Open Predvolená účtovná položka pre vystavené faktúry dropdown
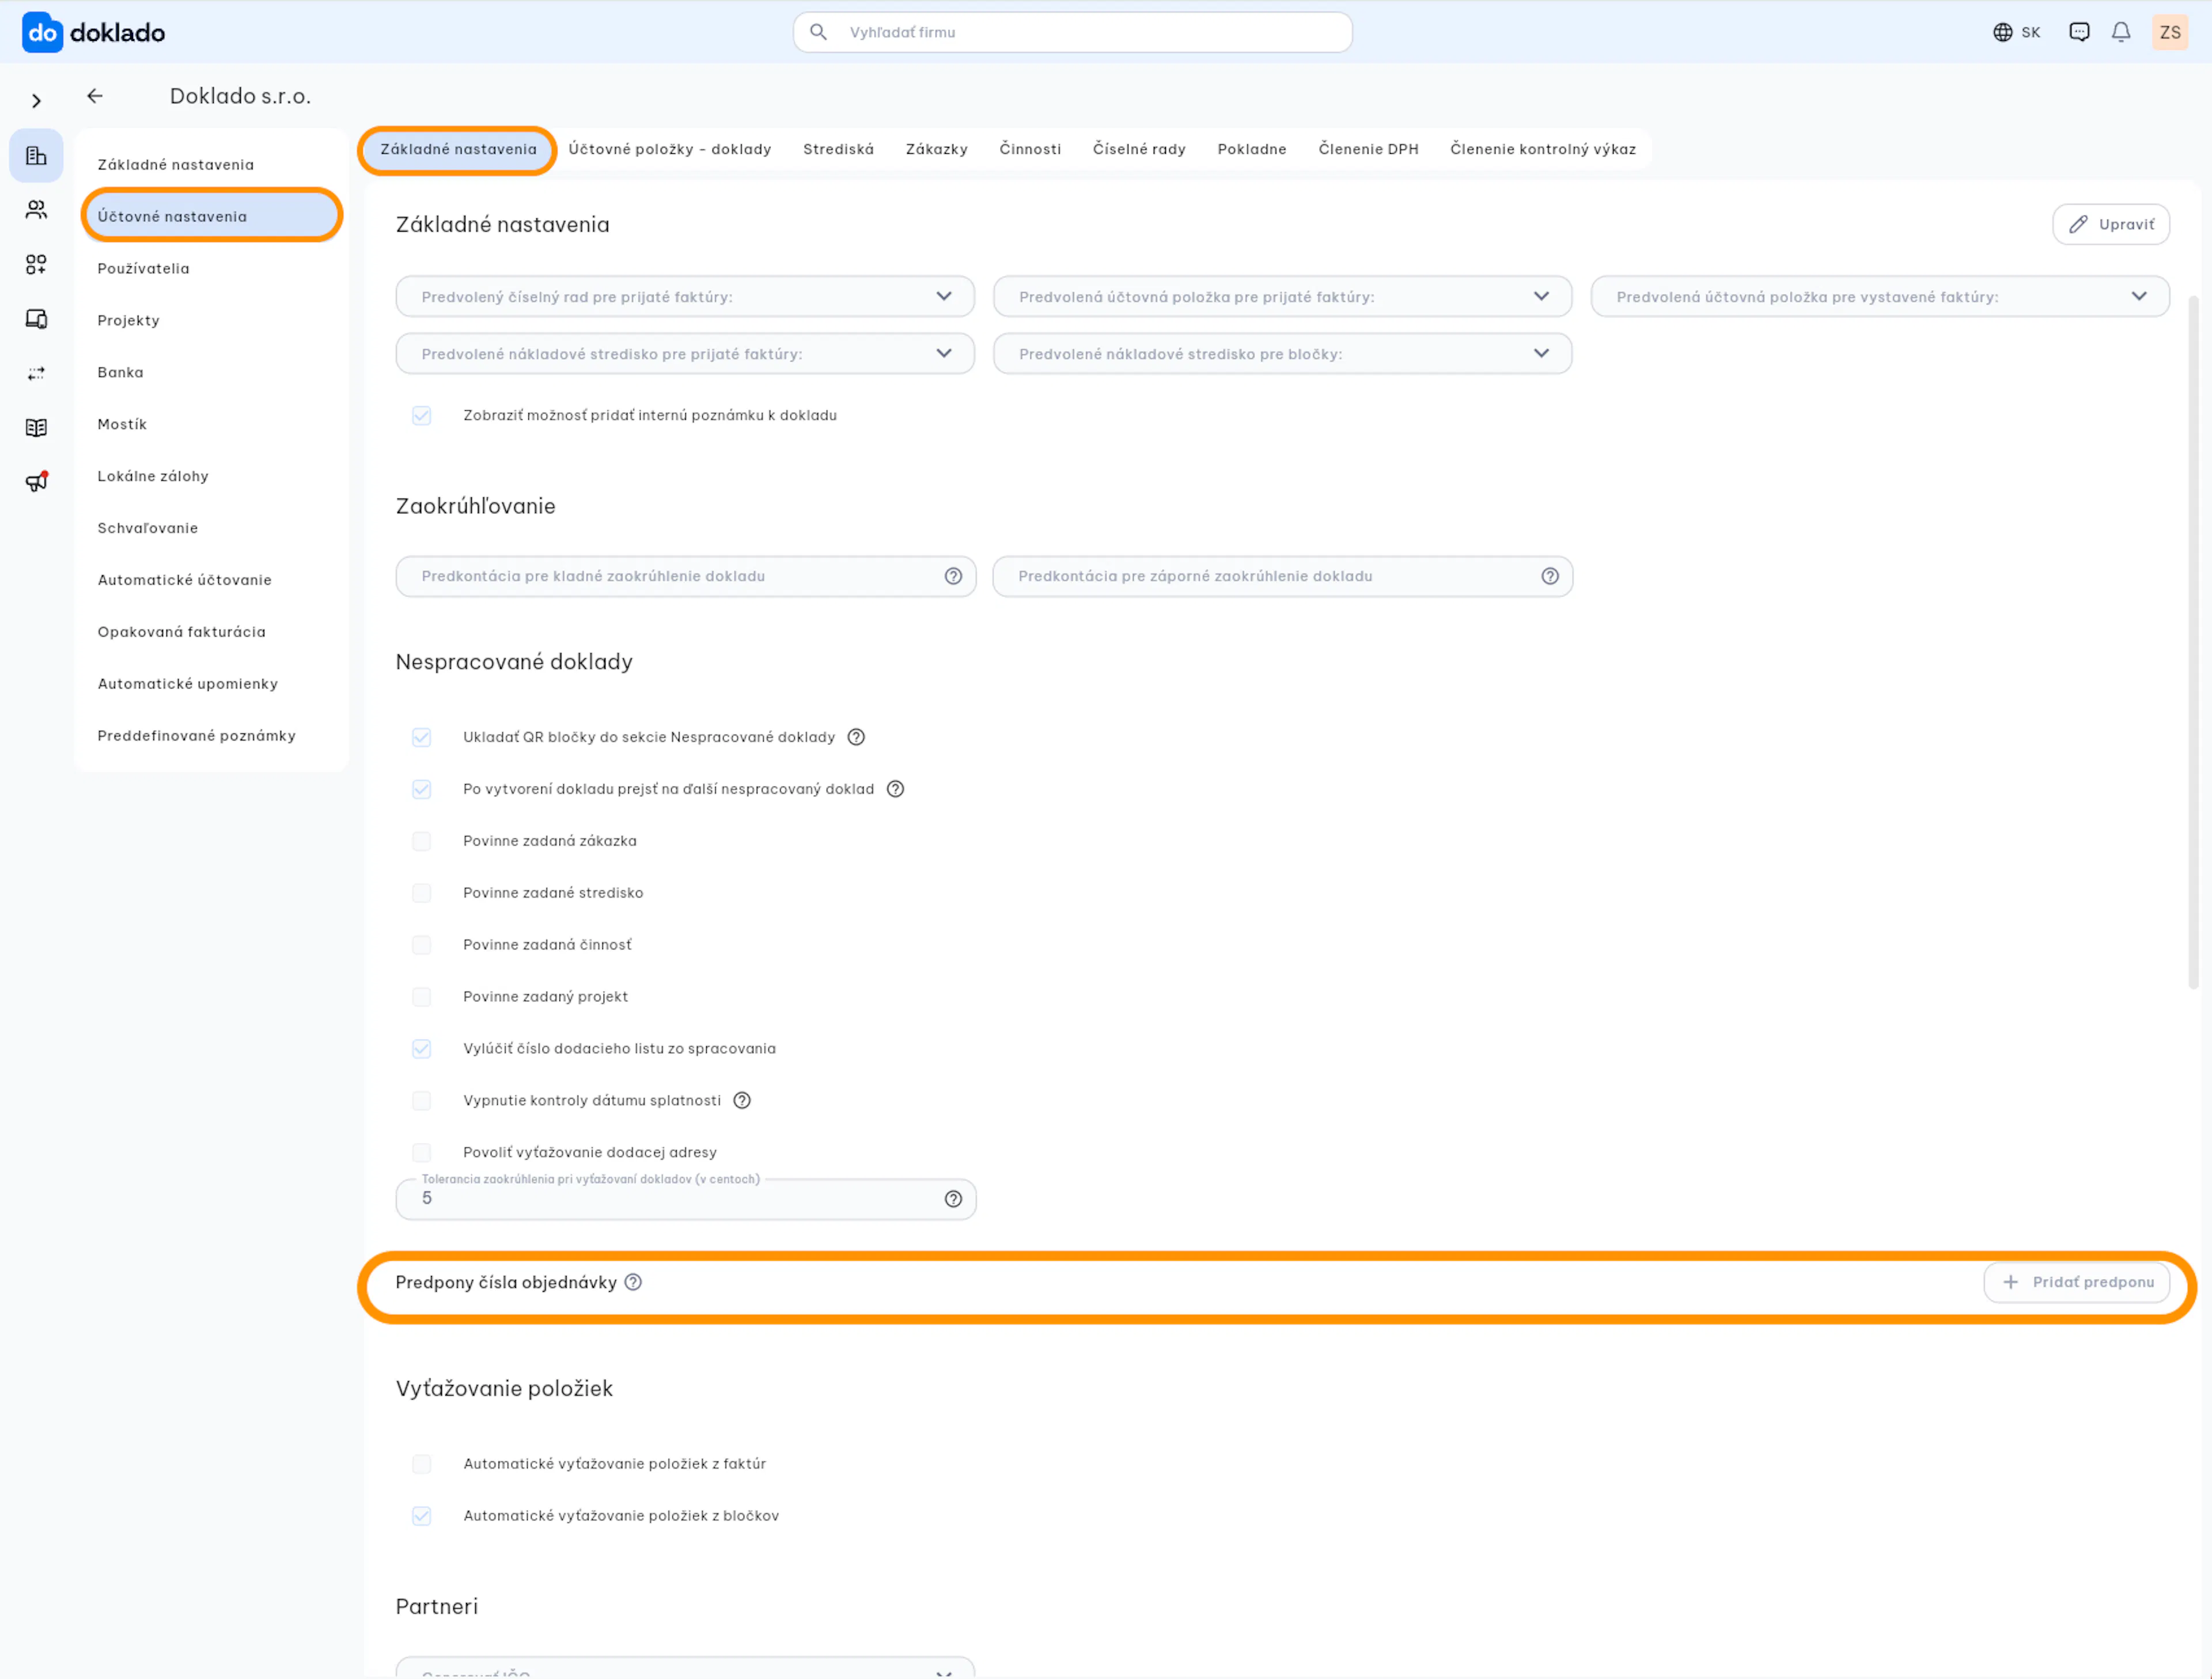 tap(1880, 297)
